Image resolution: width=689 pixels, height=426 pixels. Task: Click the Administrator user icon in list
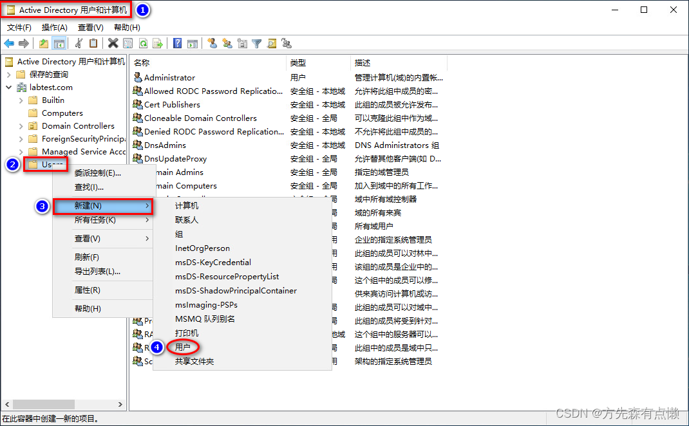[x=138, y=77]
